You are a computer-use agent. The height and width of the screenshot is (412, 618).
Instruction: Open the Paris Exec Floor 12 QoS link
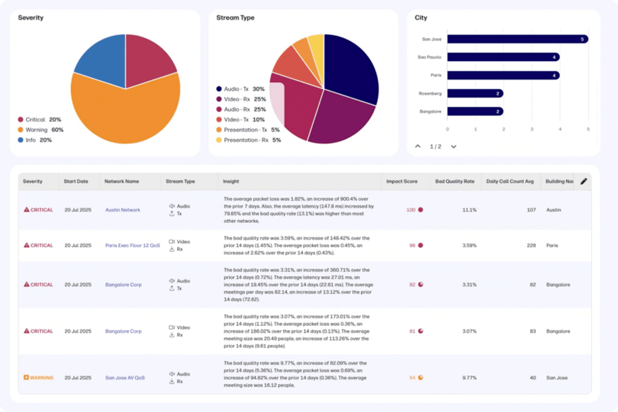pos(132,245)
